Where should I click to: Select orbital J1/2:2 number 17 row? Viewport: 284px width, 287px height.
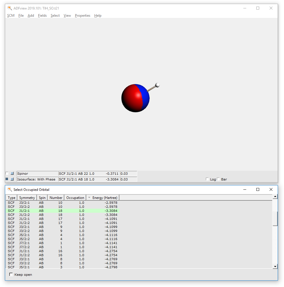pos(63,223)
